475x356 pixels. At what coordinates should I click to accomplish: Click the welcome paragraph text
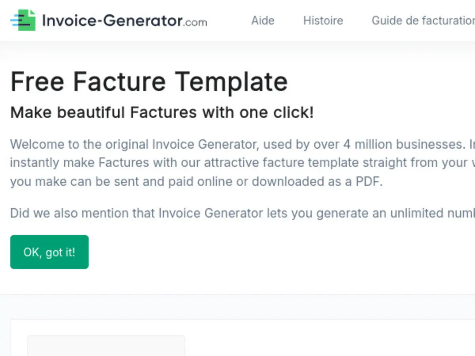pyautogui.click(x=237, y=163)
